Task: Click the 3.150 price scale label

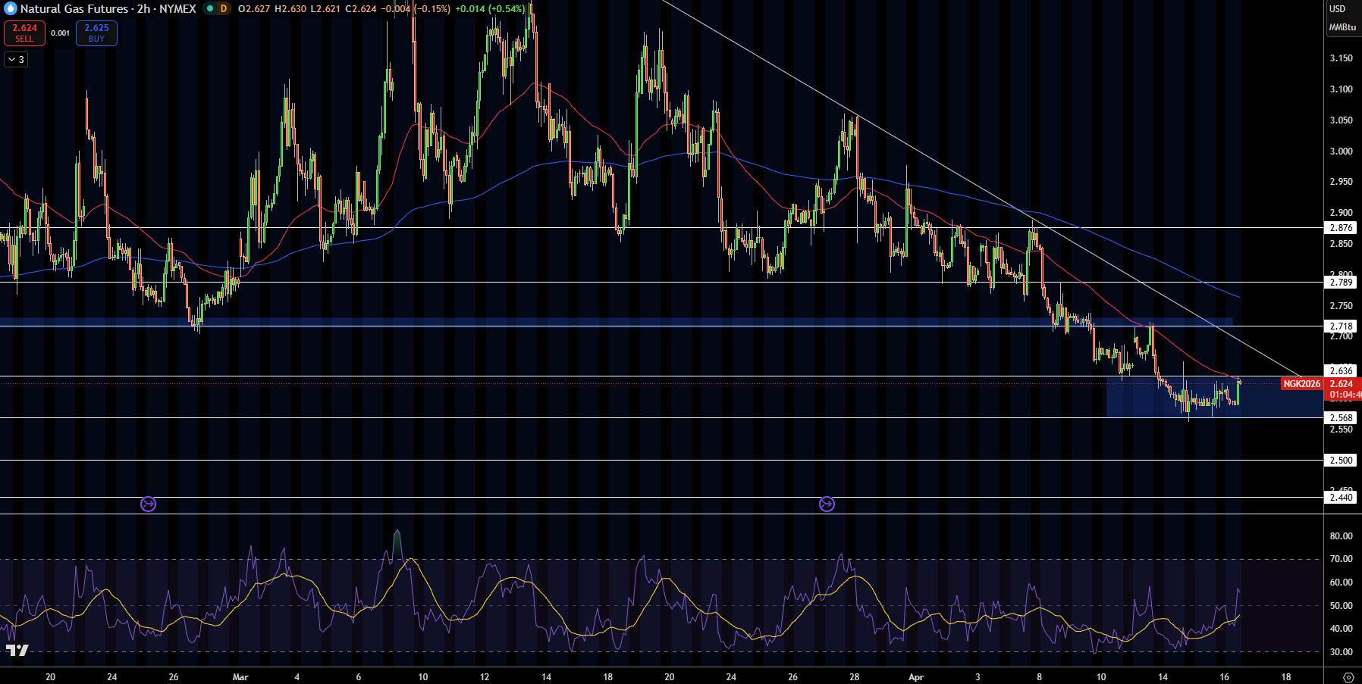Action: point(1341,58)
